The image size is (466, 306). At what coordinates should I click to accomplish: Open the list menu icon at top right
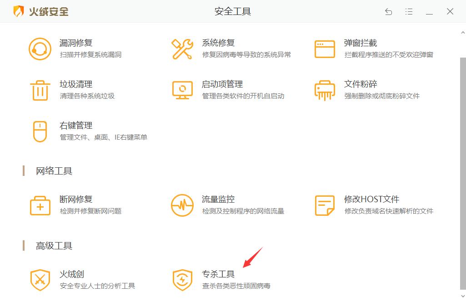coord(409,12)
